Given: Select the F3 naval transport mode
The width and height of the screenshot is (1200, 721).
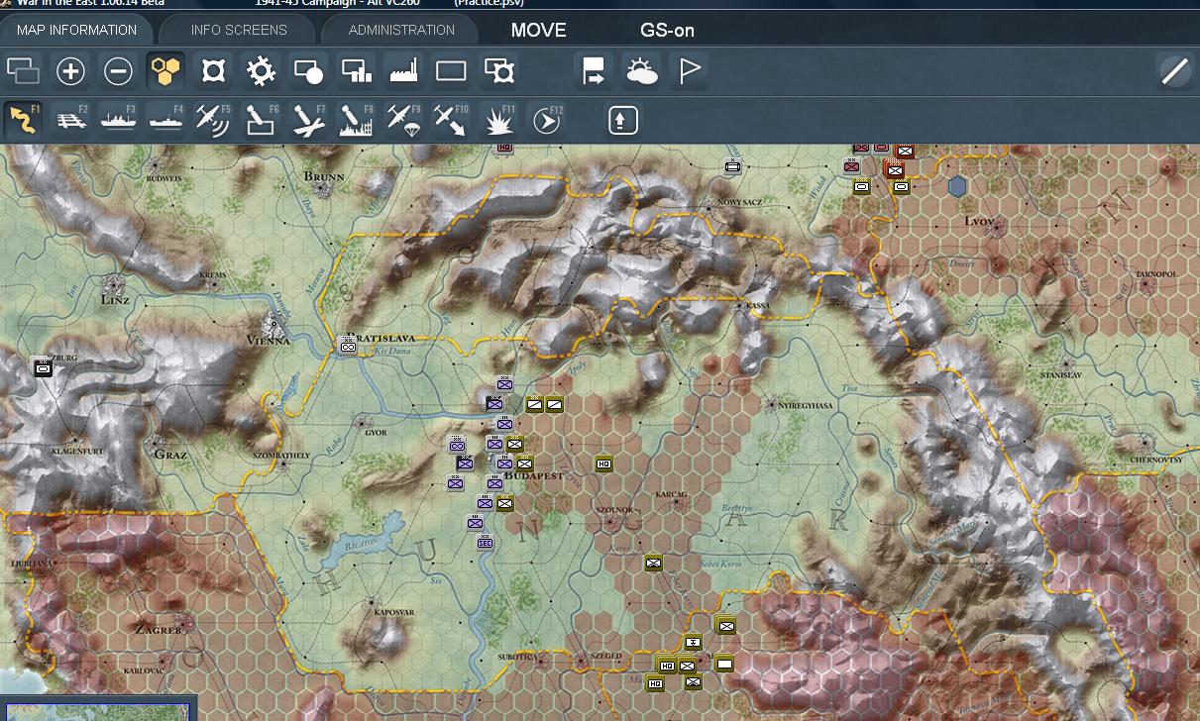Looking at the screenshot, I should tap(118, 120).
